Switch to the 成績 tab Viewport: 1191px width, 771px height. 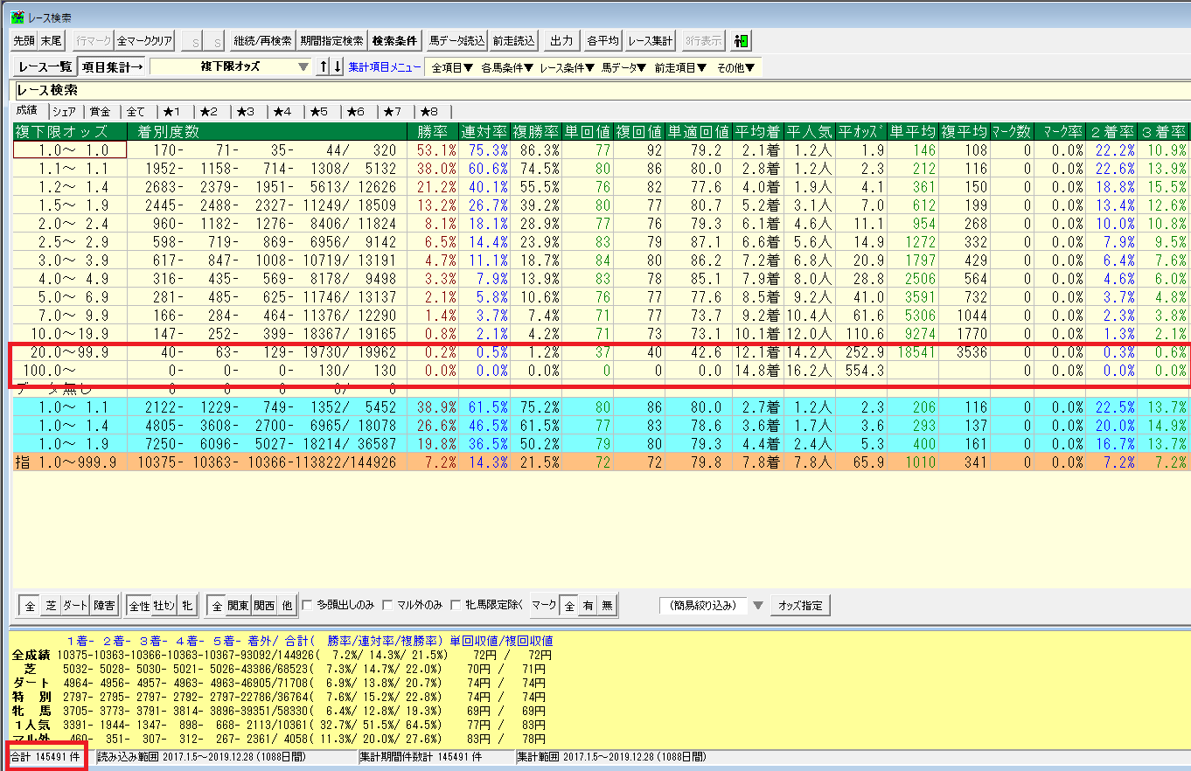point(29,111)
